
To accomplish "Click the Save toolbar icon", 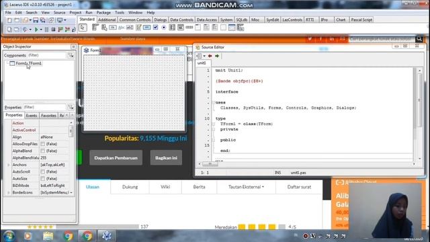I will (36, 20).
